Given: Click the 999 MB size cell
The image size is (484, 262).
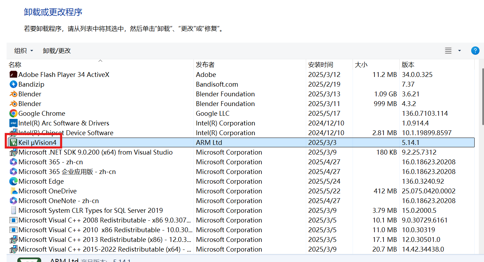Looking at the screenshot, I should click(386, 104).
